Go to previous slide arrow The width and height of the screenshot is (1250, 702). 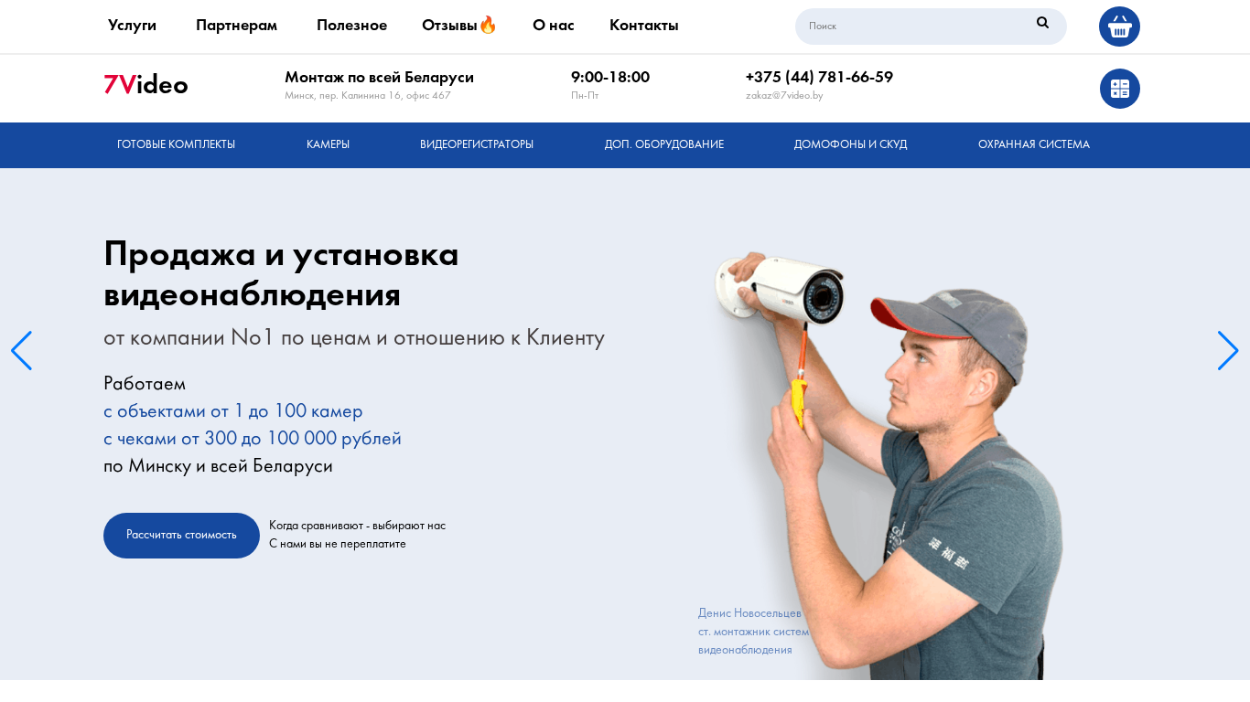21,351
